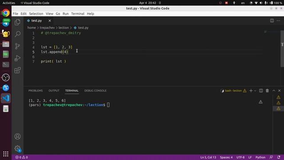Open the Run menu
The width and height of the screenshot is (284, 160).
pos(66,14)
